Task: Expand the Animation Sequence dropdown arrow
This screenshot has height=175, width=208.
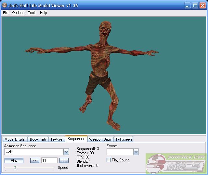Action: [x=66, y=152]
